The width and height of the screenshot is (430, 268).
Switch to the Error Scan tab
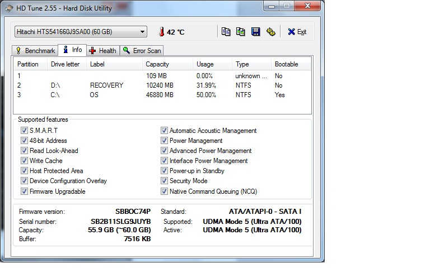[142, 51]
